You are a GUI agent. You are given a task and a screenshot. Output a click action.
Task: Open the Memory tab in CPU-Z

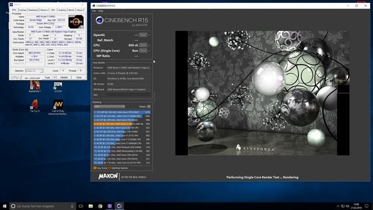click(44, 10)
